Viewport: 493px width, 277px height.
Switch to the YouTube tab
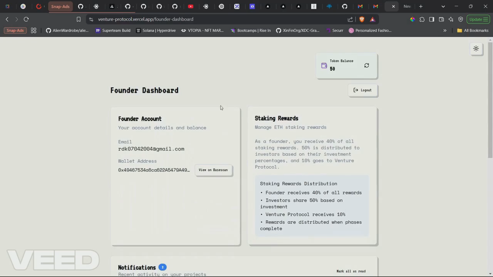tap(191, 7)
